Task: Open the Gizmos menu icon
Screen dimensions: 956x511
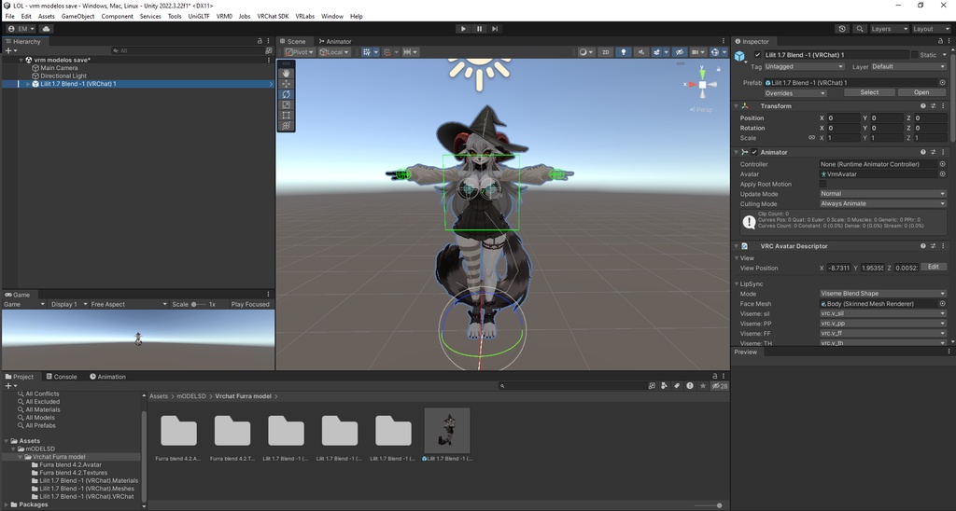Action: click(715, 52)
